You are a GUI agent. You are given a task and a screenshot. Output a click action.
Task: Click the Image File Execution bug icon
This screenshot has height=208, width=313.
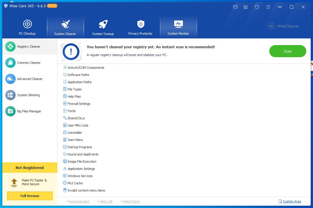tap(65, 161)
